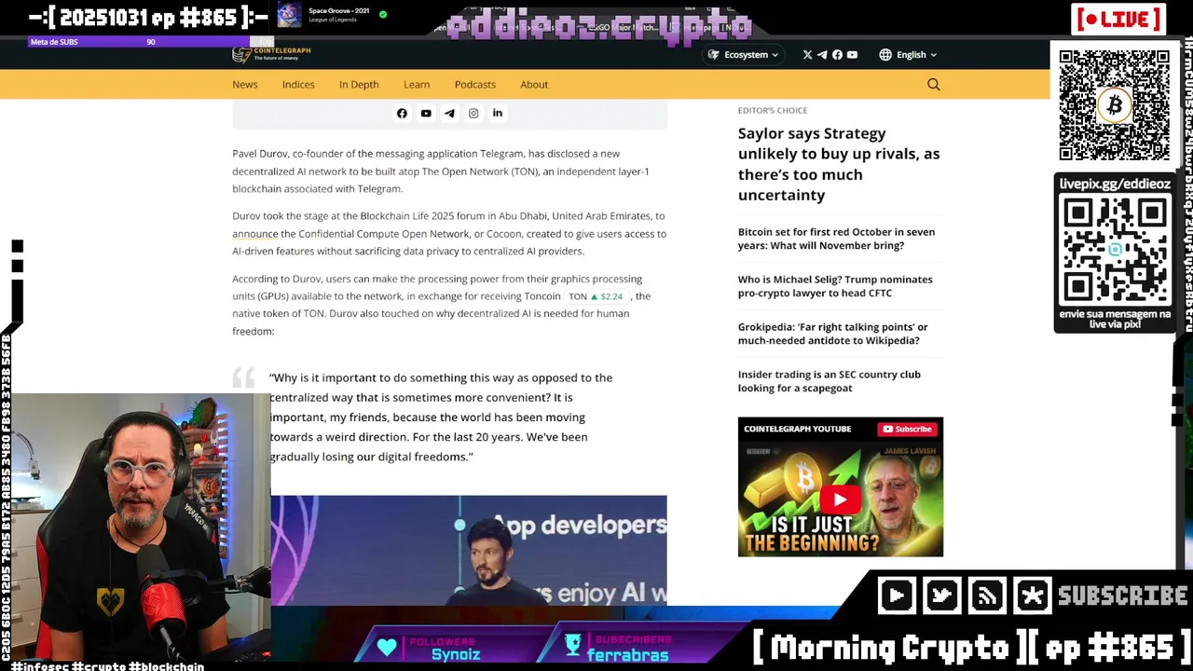Viewport: 1193px width, 671px height.
Task: Open the search magnifier icon
Action: coord(933,84)
